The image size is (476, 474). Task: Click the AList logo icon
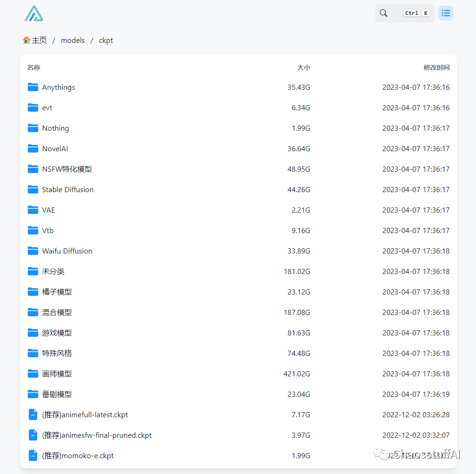[33, 13]
